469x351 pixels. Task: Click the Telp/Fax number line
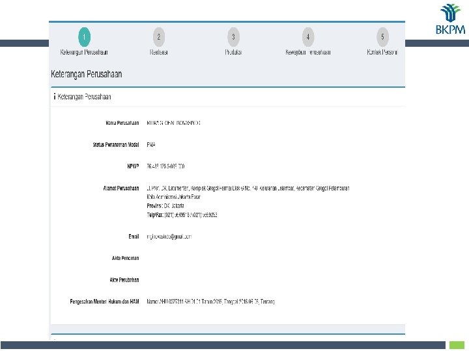[182, 215]
